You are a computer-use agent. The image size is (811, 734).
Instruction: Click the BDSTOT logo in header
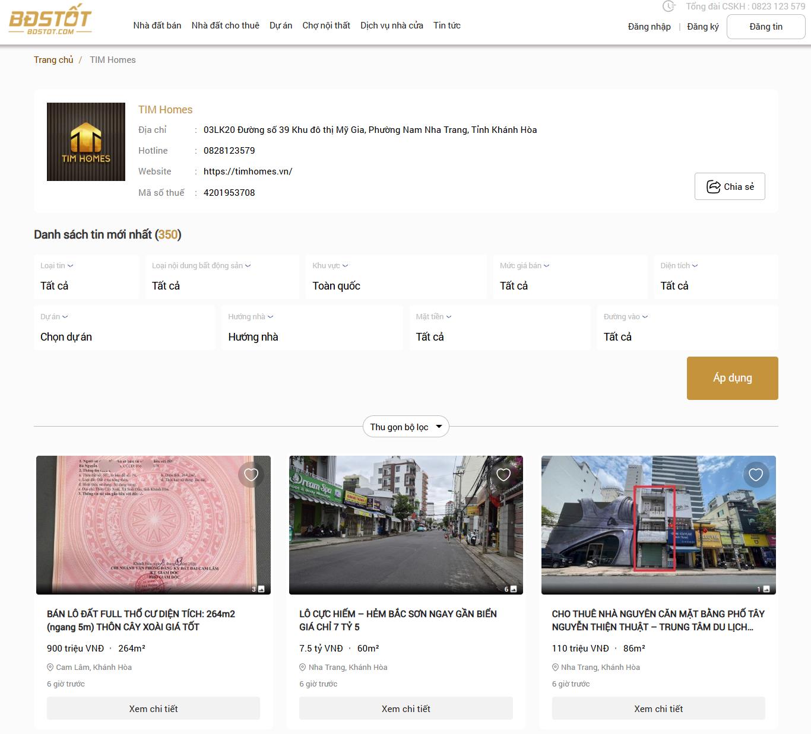click(x=50, y=22)
